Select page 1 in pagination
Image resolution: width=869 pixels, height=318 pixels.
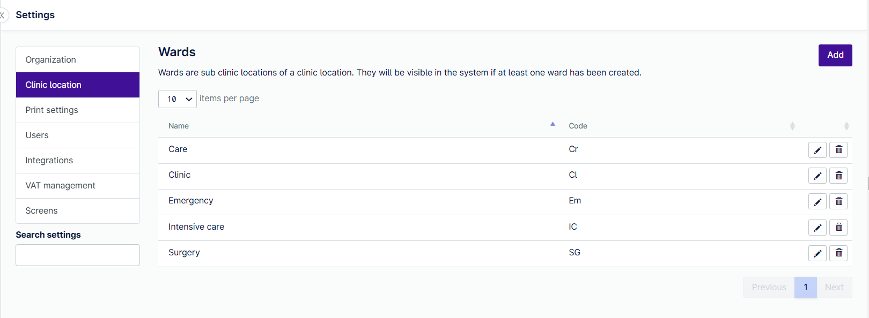tap(806, 287)
